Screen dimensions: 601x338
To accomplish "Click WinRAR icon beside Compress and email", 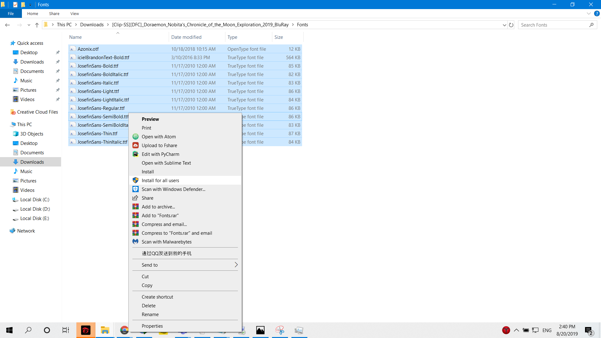I will click(x=136, y=224).
